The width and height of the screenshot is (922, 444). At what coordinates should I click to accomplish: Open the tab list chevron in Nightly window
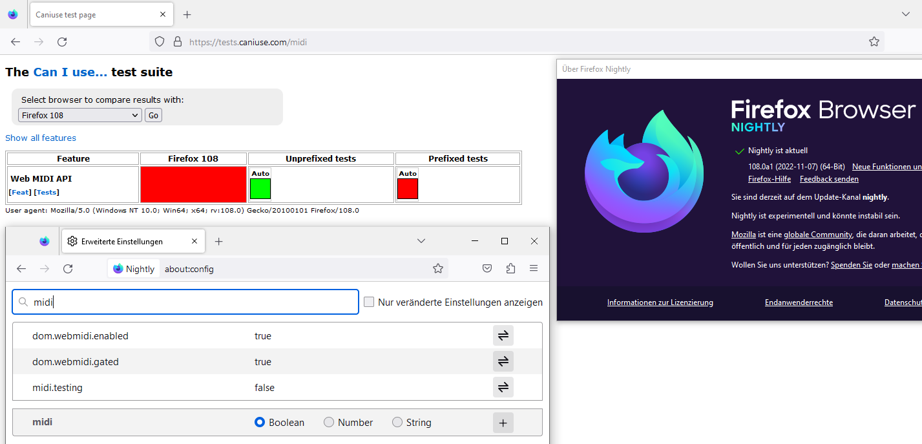click(421, 240)
